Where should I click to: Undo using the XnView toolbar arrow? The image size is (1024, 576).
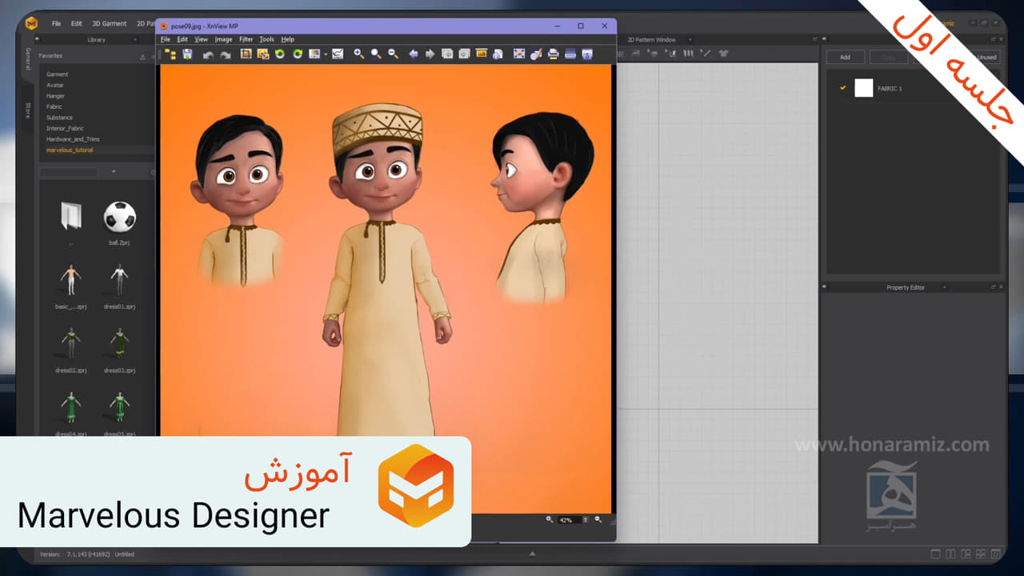[x=209, y=54]
